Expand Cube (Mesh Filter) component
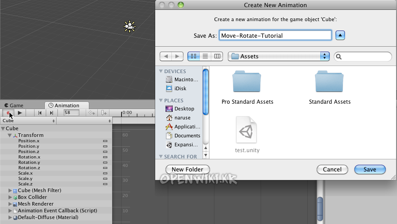This screenshot has height=224, width=397. tap(10, 190)
